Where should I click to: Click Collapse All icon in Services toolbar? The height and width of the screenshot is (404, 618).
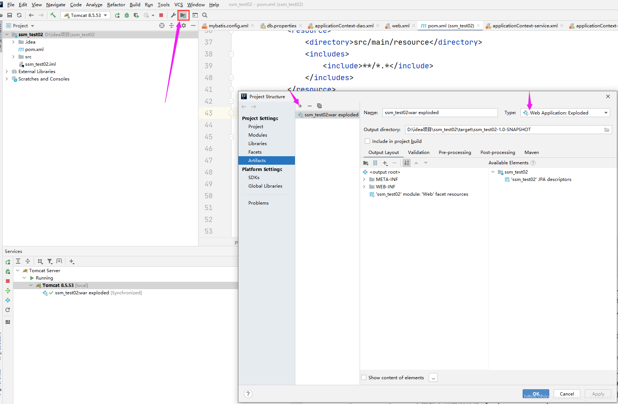point(28,261)
